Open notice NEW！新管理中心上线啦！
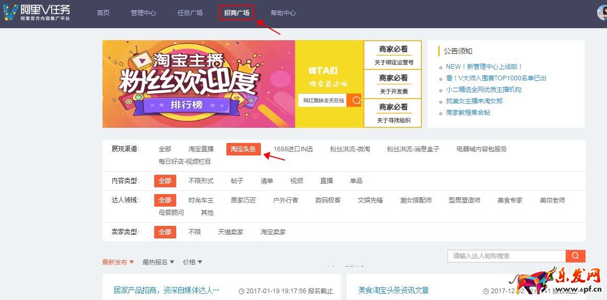The height and width of the screenshot is (300, 607). pos(484,67)
